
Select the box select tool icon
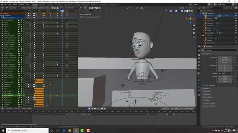(x=90, y=8)
